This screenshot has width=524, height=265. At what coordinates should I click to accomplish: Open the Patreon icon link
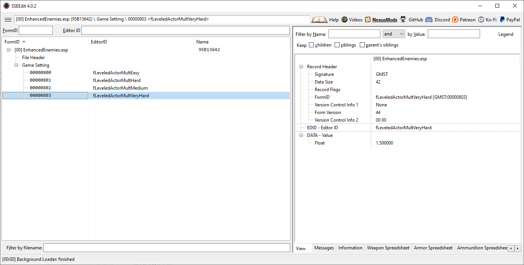[455, 19]
